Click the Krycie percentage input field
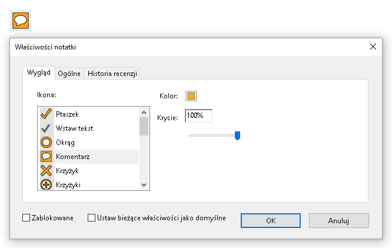Viewport: 392px width, 248px height. point(198,116)
